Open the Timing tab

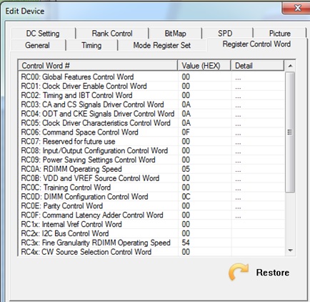[x=91, y=45]
